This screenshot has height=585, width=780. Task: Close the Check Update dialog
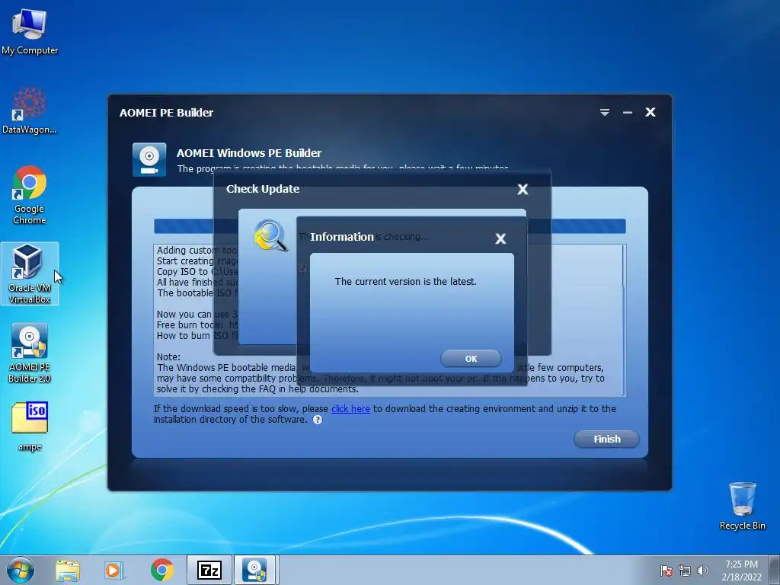pos(523,189)
